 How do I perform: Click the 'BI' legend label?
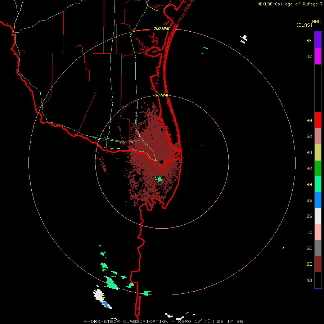(309, 264)
